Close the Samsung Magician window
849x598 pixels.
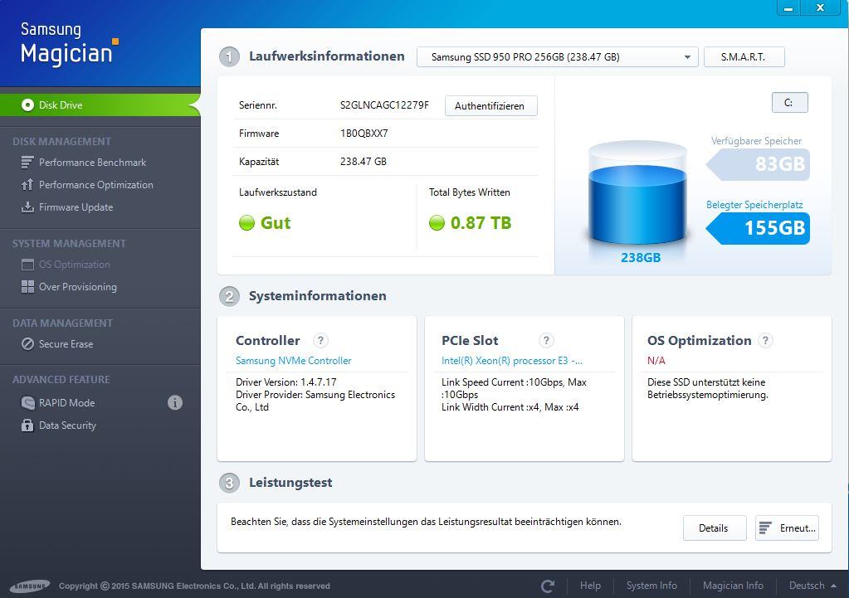(x=820, y=7)
